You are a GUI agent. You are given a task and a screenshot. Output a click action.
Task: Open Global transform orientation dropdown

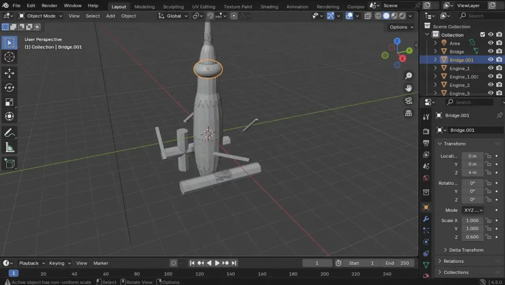(173, 16)
